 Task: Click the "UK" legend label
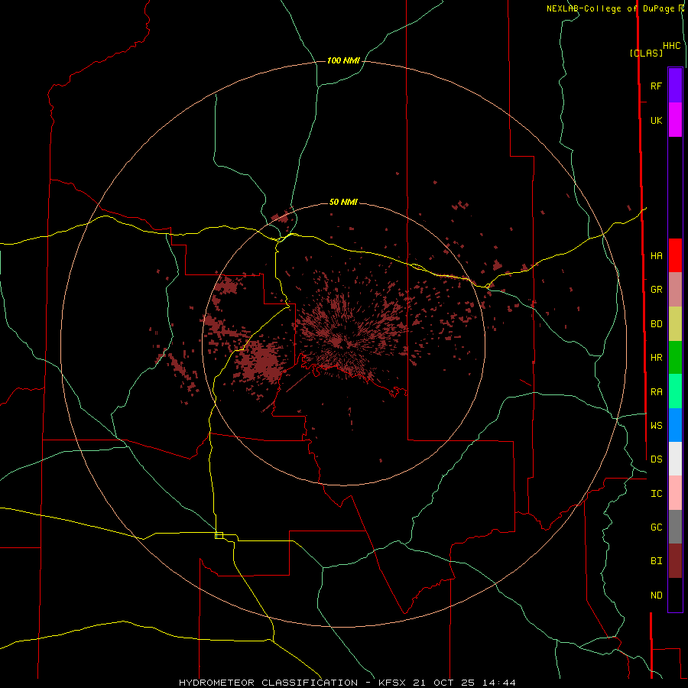(x=656, y=120)
